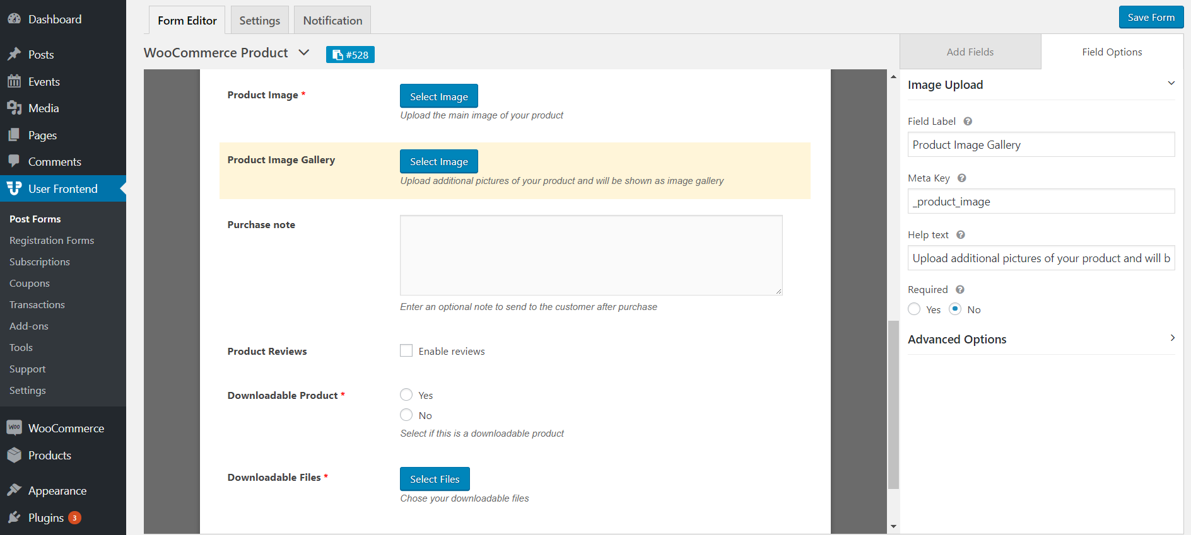The image size is (1191, 535).
Task: Open Coupons submenu item
Action: [30, 283]
